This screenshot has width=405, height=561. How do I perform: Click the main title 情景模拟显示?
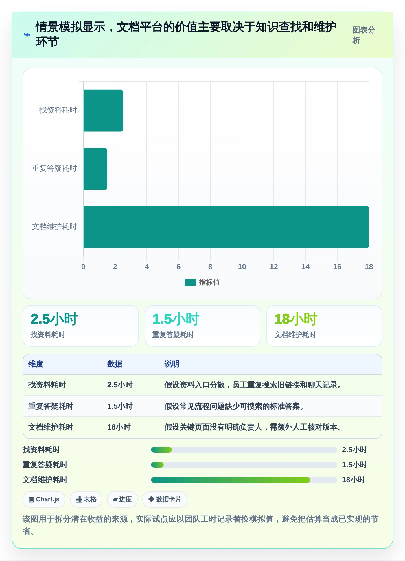click(x=186, y=34)
